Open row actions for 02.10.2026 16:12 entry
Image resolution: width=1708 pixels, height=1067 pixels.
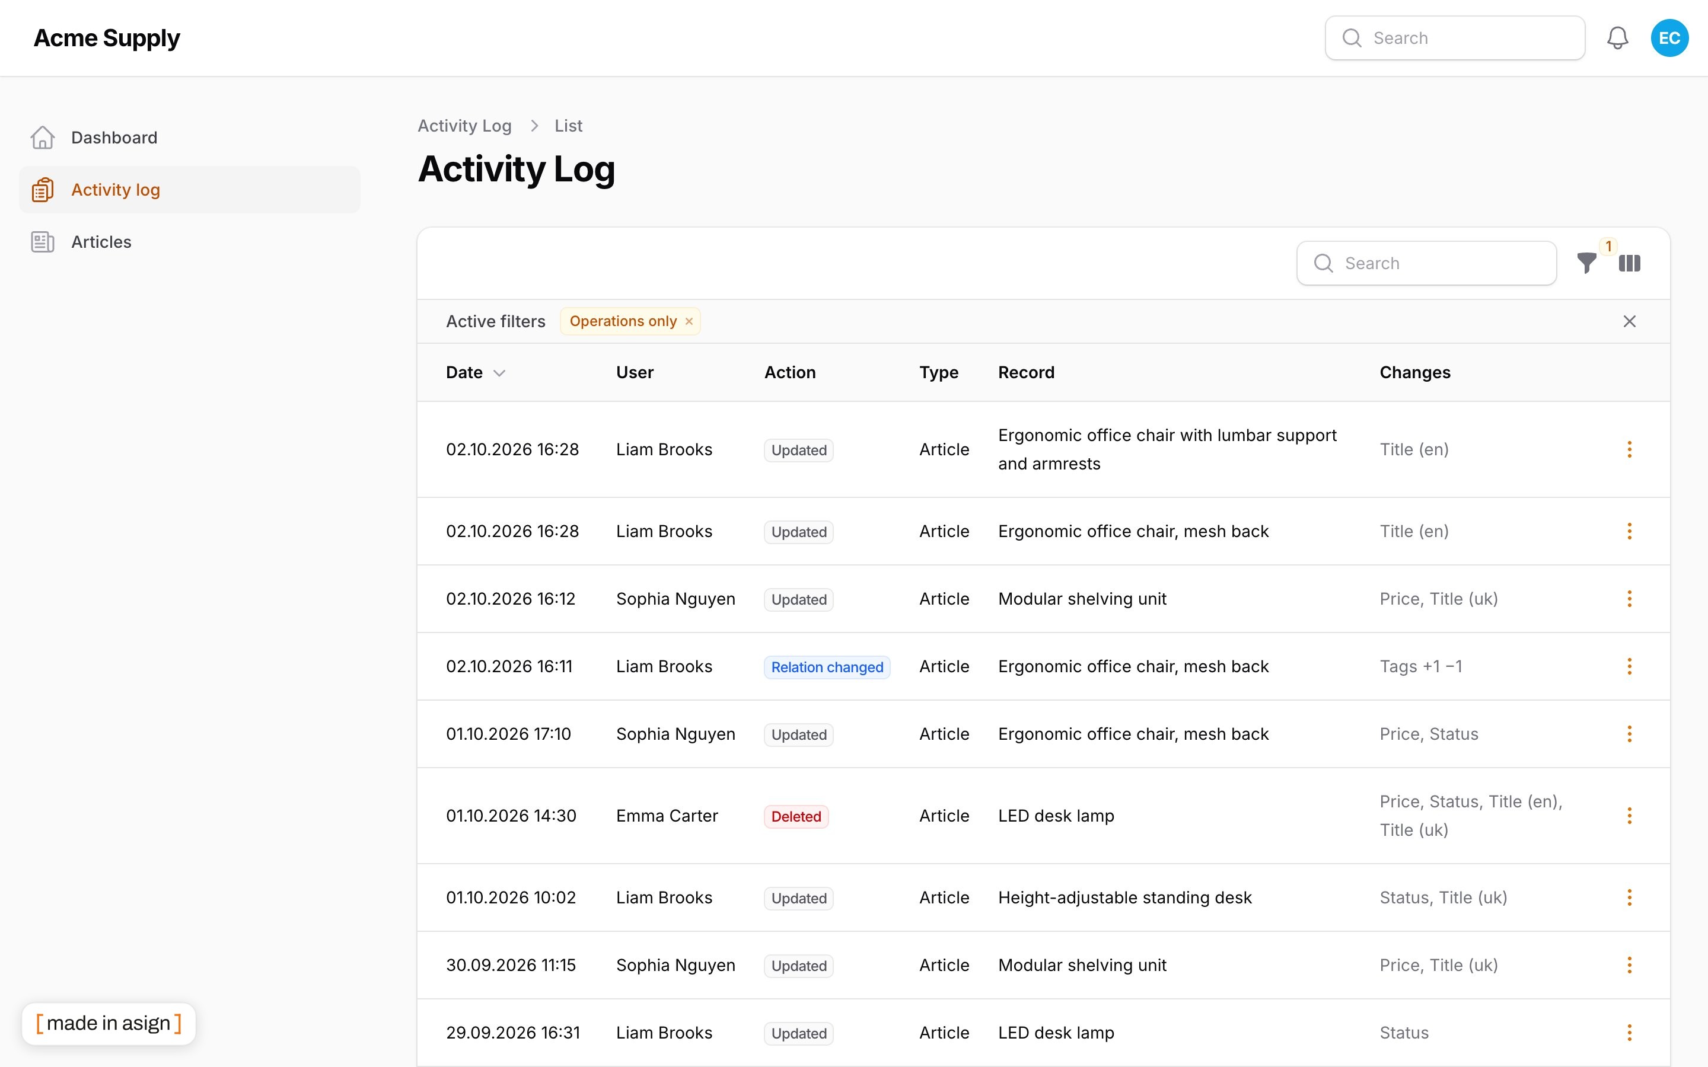1629,599
